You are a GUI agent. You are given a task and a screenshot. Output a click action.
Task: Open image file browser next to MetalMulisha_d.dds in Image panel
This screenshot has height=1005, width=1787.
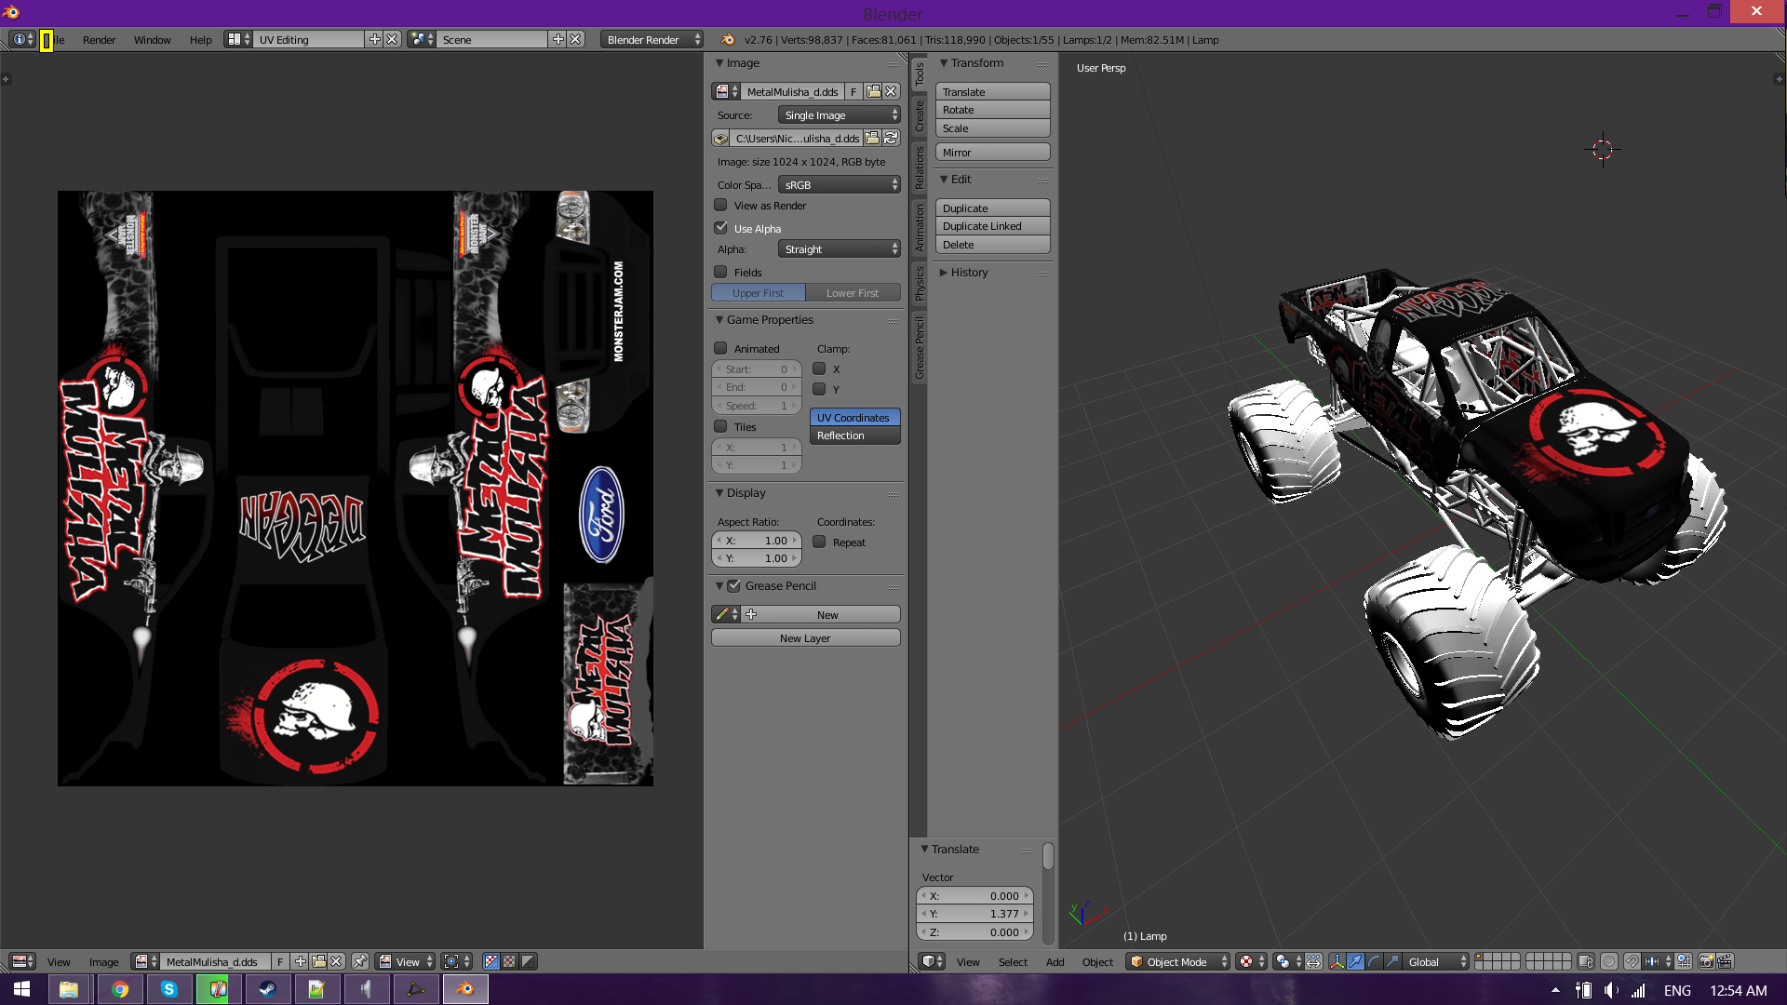[873, 91]
